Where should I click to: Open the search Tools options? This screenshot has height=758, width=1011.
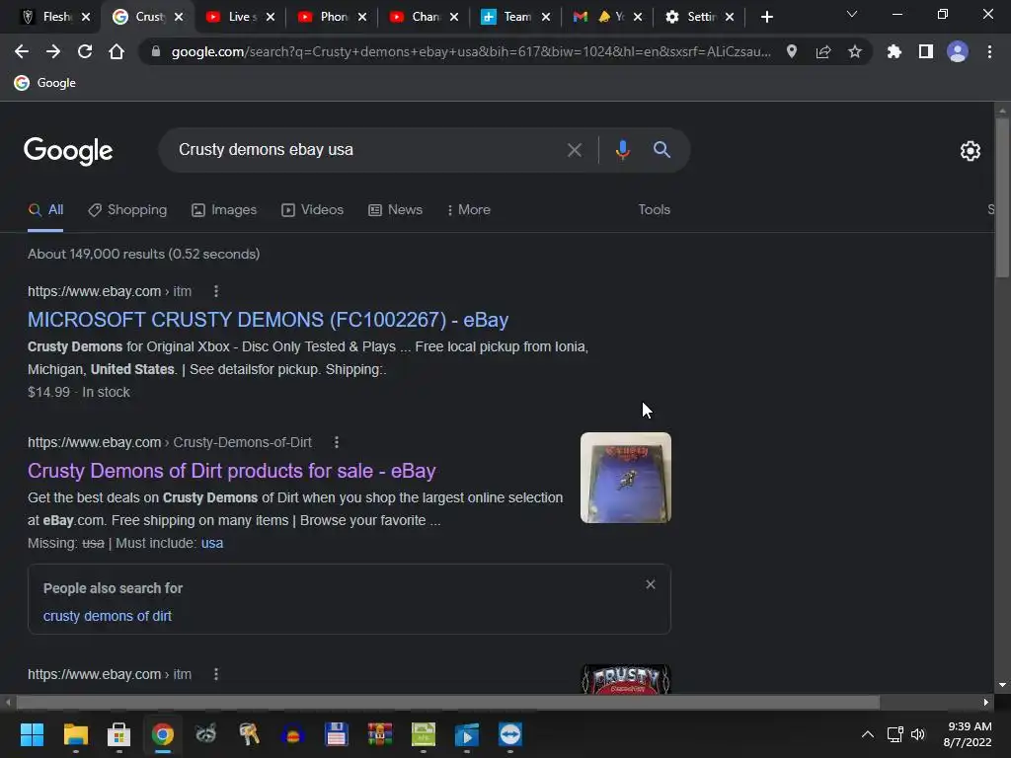tap(654, 209)
